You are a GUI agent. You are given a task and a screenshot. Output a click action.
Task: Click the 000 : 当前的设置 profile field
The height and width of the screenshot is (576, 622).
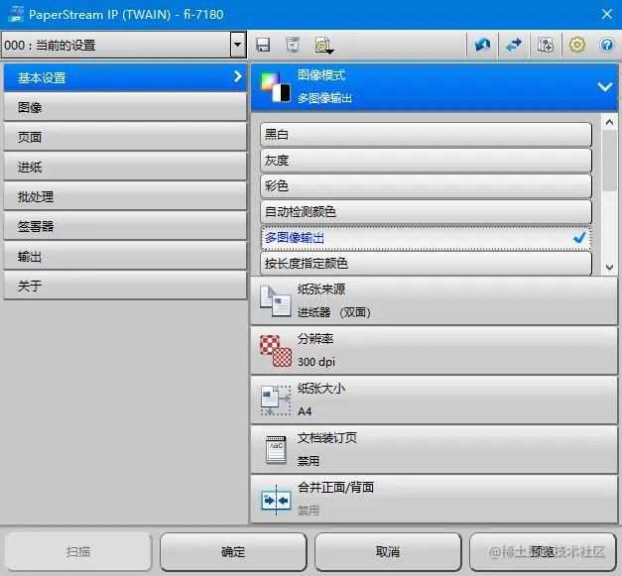[x=116, y=45]
